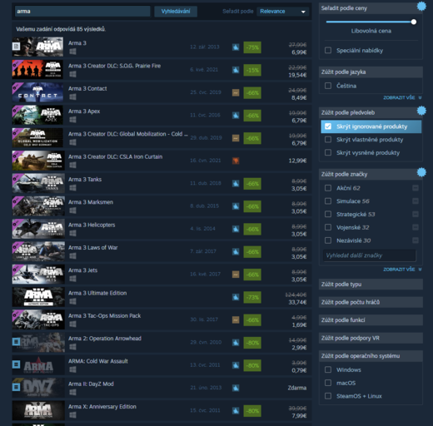
Task: Click the review summary icon for Arma 3
Action: coord(236,47)
